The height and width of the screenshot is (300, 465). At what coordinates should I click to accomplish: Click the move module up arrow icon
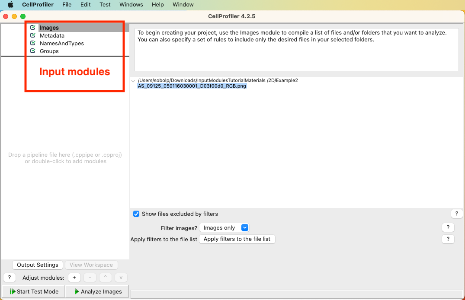[105, 278]
